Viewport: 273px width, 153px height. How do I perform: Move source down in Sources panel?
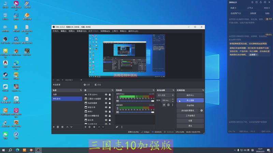(x=103, y=127)
